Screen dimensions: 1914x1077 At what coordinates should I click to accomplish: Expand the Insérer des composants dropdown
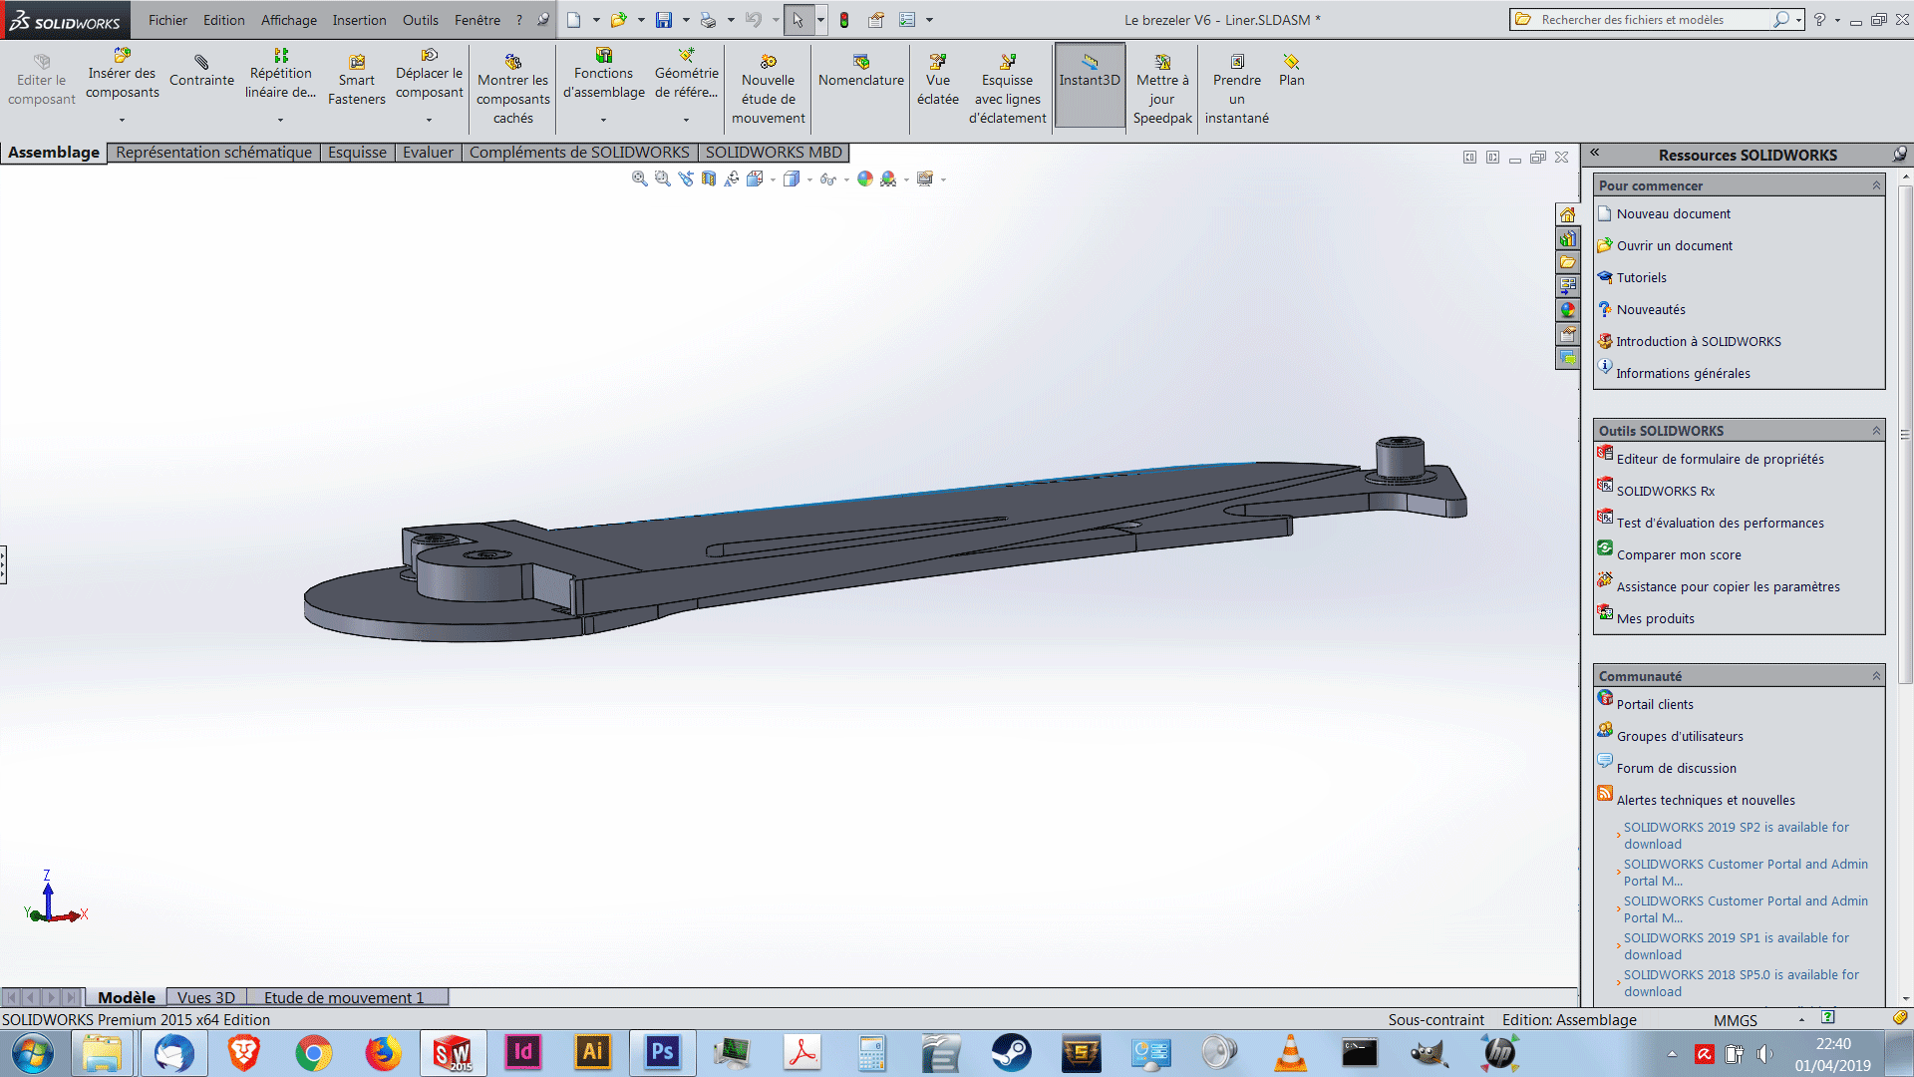point(122,120)
